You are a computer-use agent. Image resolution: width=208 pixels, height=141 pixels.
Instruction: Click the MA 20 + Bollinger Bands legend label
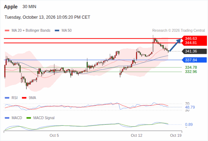click(x=31, y=31)
